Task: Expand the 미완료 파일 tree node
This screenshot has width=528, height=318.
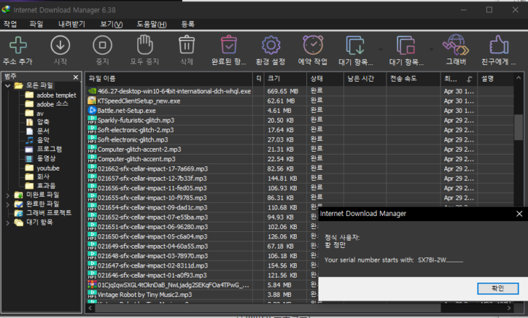Action: coord(8,195)
